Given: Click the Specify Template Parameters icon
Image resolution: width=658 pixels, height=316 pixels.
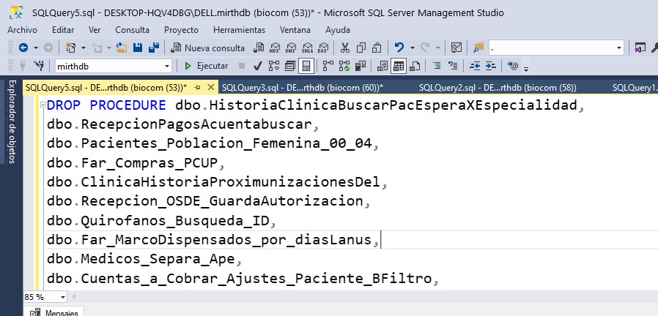Looking at the screenshot, I should click(513, 66).
